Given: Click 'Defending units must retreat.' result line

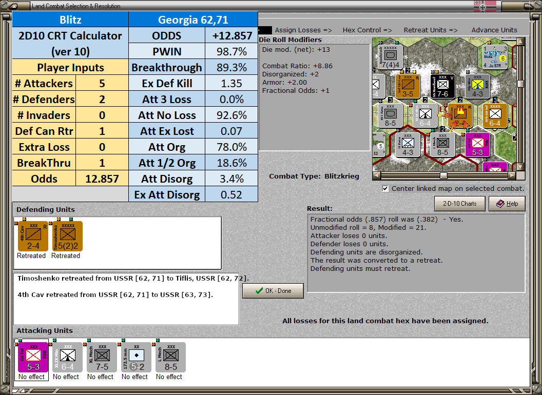Looking at the screenshot, I should [x=360, y=268].
